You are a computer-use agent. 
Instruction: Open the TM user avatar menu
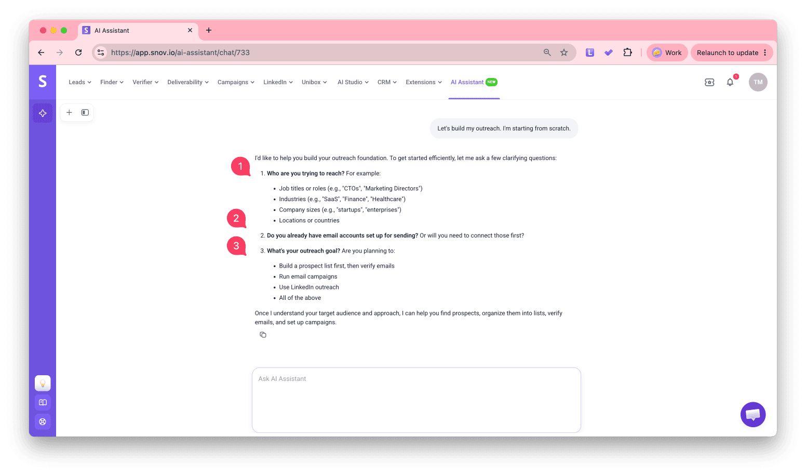(x=758, y=82)
